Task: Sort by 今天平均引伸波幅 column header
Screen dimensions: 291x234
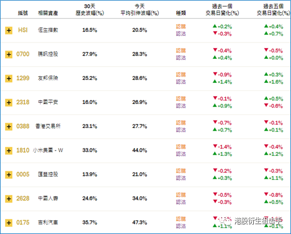Action: coord(140,9)
